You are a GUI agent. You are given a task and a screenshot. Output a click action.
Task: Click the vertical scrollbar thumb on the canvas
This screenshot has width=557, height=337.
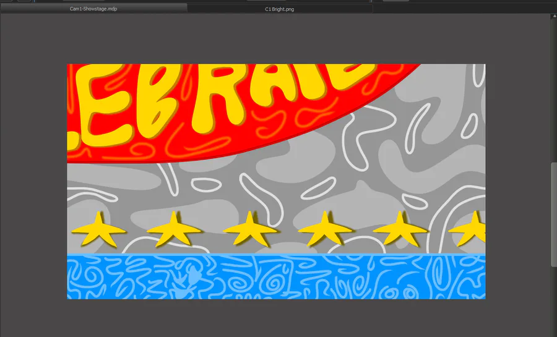coord(554,215)
